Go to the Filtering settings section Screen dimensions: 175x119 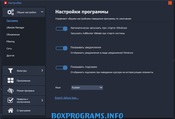11,42
